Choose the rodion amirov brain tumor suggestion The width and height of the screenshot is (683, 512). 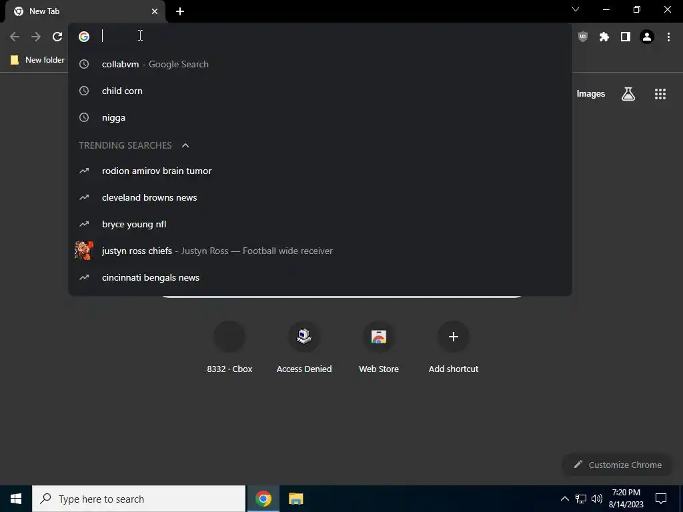(320, 171)
